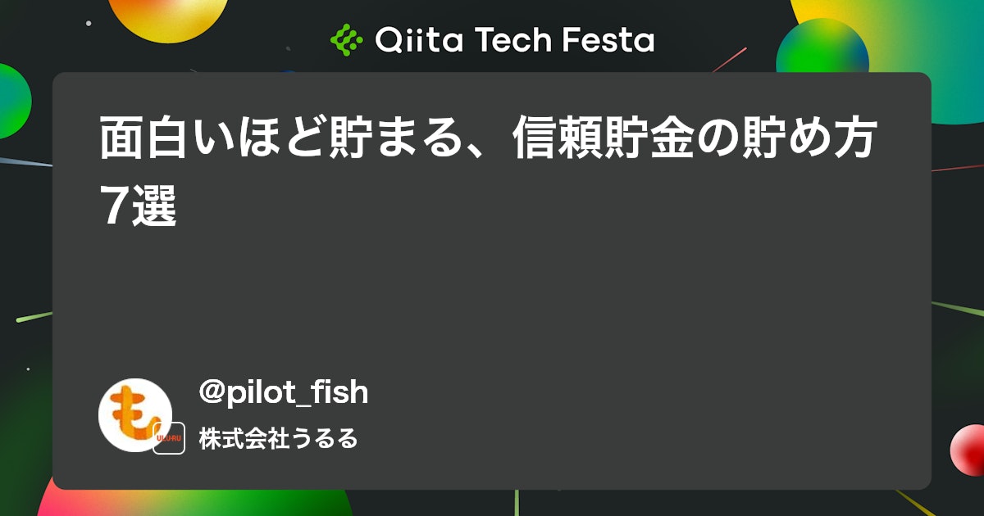Click the orange も user avatar

tap(135, 415)
